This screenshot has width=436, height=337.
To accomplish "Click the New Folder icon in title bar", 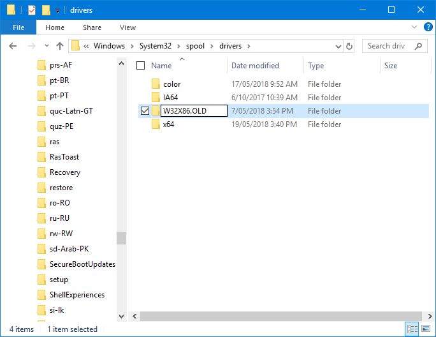I will (x=45, y=10).
